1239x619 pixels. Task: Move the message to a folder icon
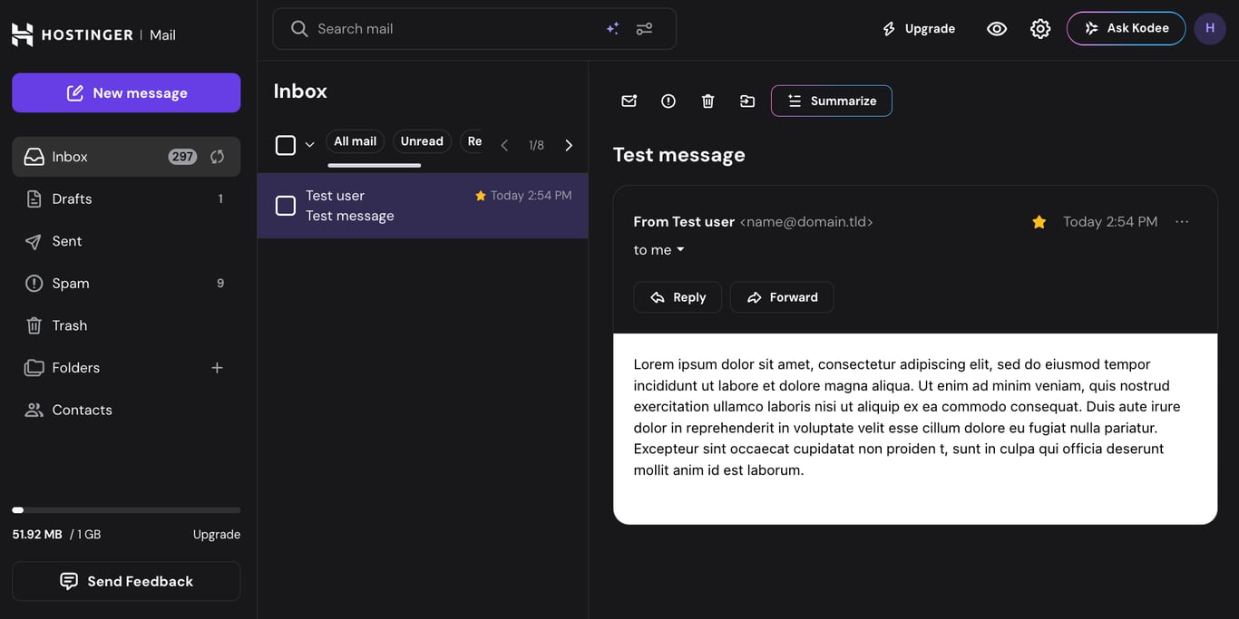point(746,101)
